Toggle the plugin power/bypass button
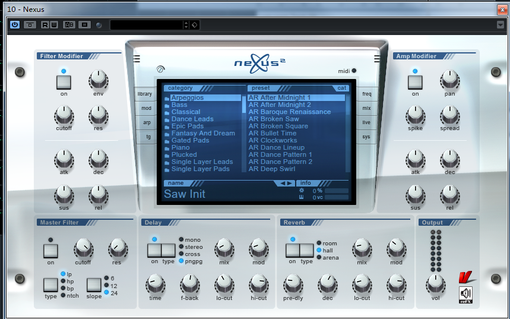This screenshot has height=319, width=510. pyautogui.click(x=15, y=25)
